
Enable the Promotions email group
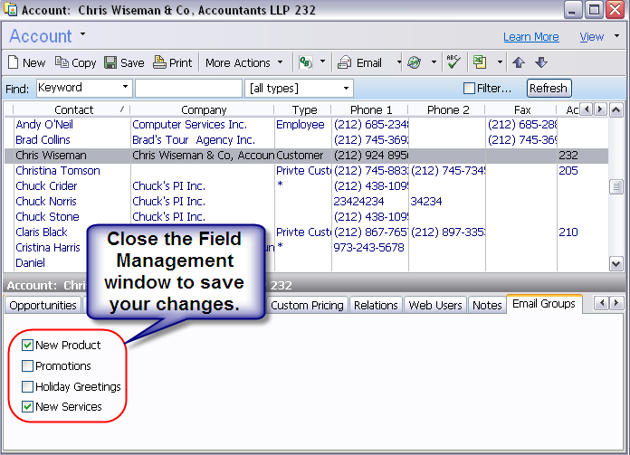coord(27,366)
